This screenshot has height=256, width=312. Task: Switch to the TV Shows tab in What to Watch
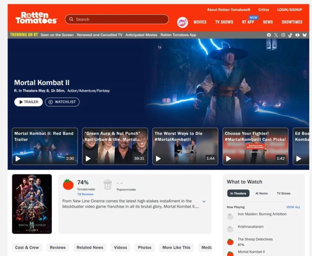pos(283,193)
